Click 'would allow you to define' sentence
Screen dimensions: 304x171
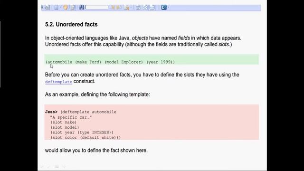pos(96,150)
